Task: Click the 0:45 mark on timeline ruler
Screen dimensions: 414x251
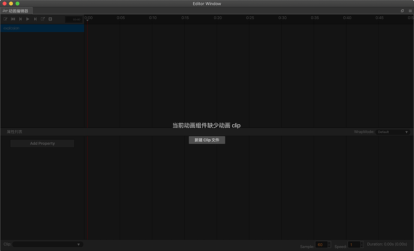Action: pos(379,17)
